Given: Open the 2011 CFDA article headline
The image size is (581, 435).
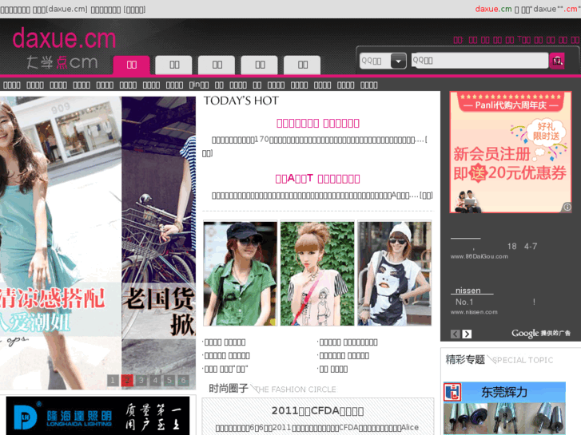Looking at the screenshot, I should pos(317,411).
